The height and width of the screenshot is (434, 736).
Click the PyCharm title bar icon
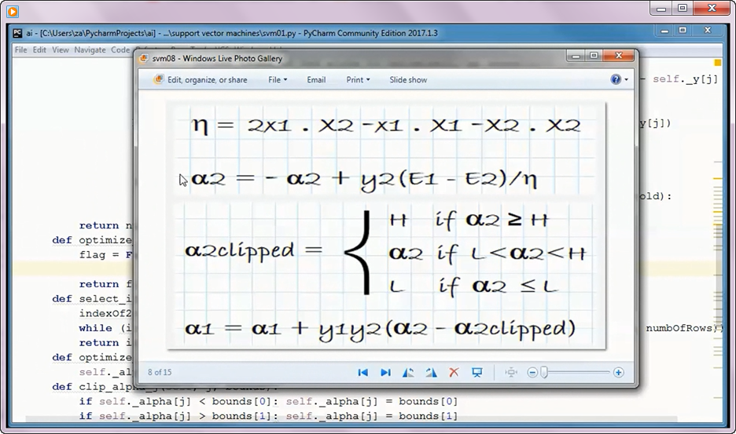[x=17, y=33]
